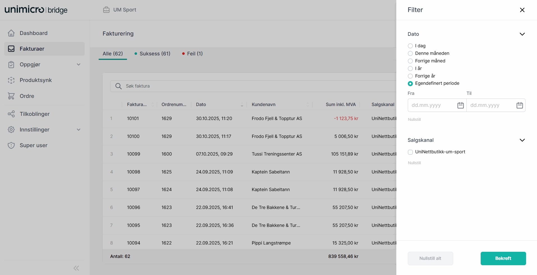Image resolution: width=537 pixels, height=275 pixels.
Task: Select the 'I dag' radio option
Action: [x=410, y=46]
